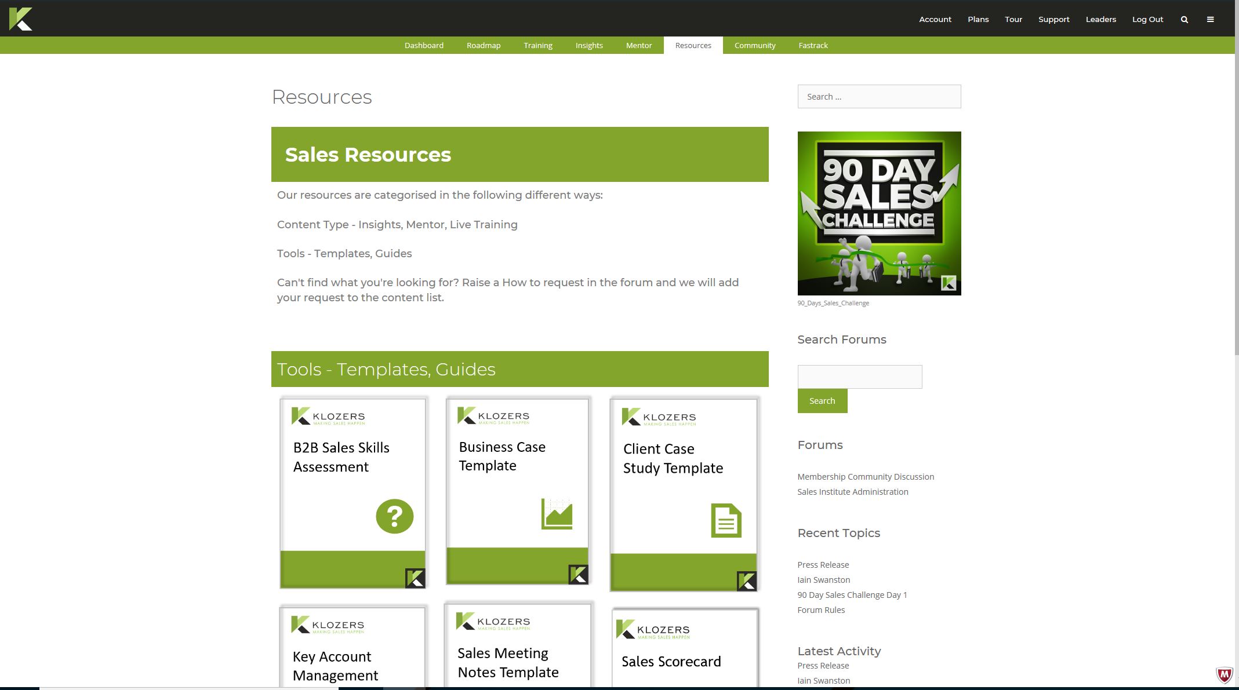Open Sales Scorecard card

pyautogui.click(x=685, y=648)
